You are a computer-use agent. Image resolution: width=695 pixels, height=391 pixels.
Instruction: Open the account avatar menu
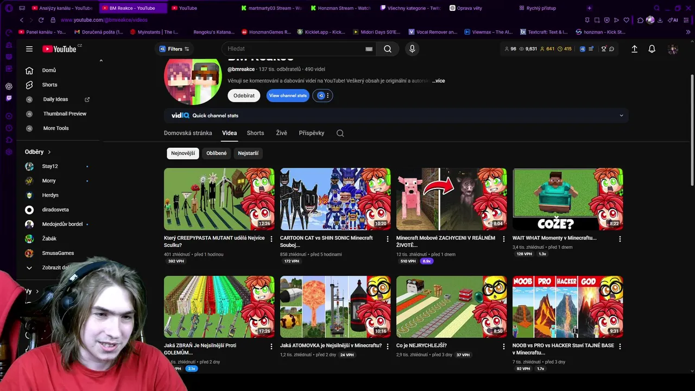pyautogui.click(x=673, y=49)
